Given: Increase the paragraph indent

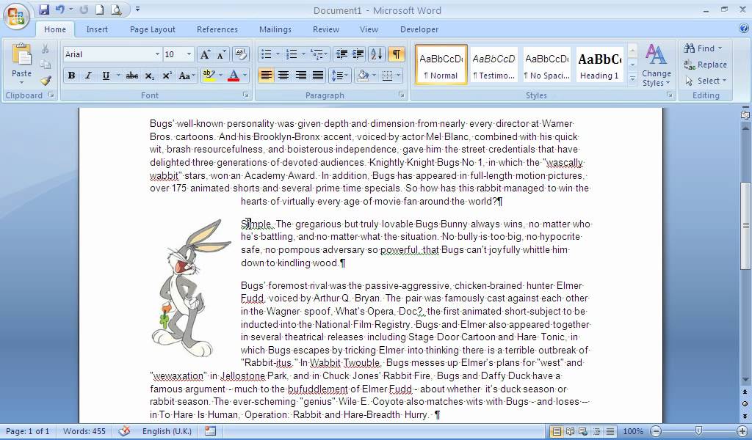Looking at the screenshot, I should (358, 54).
